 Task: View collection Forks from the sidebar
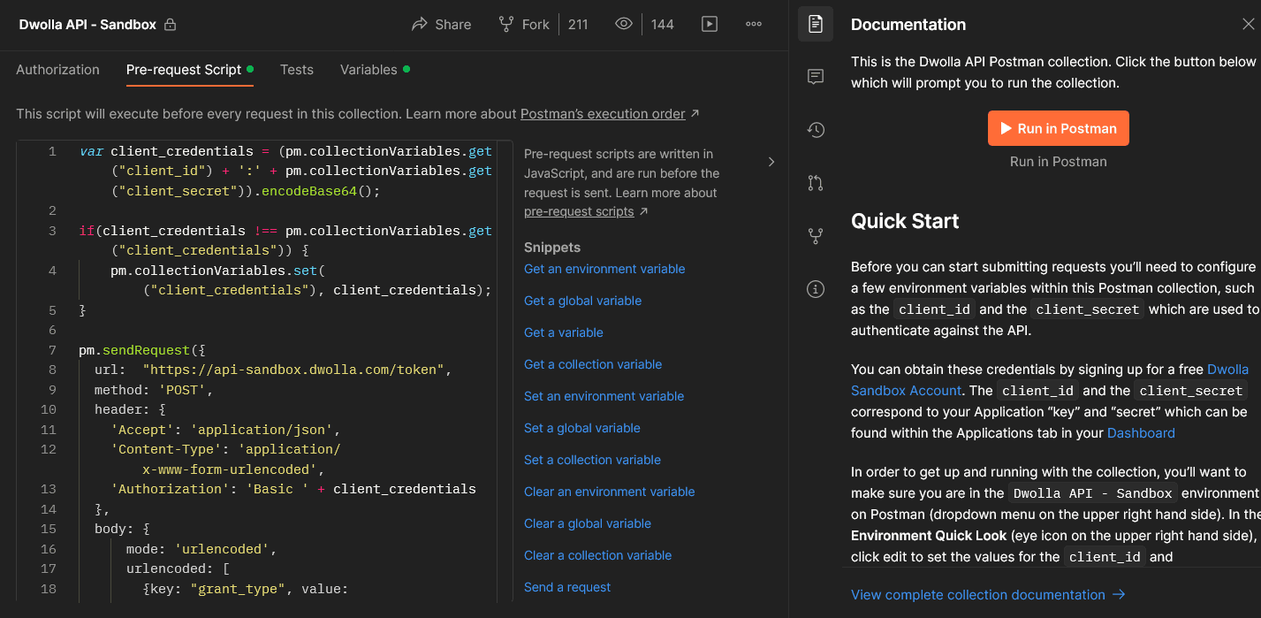point(815,235)
